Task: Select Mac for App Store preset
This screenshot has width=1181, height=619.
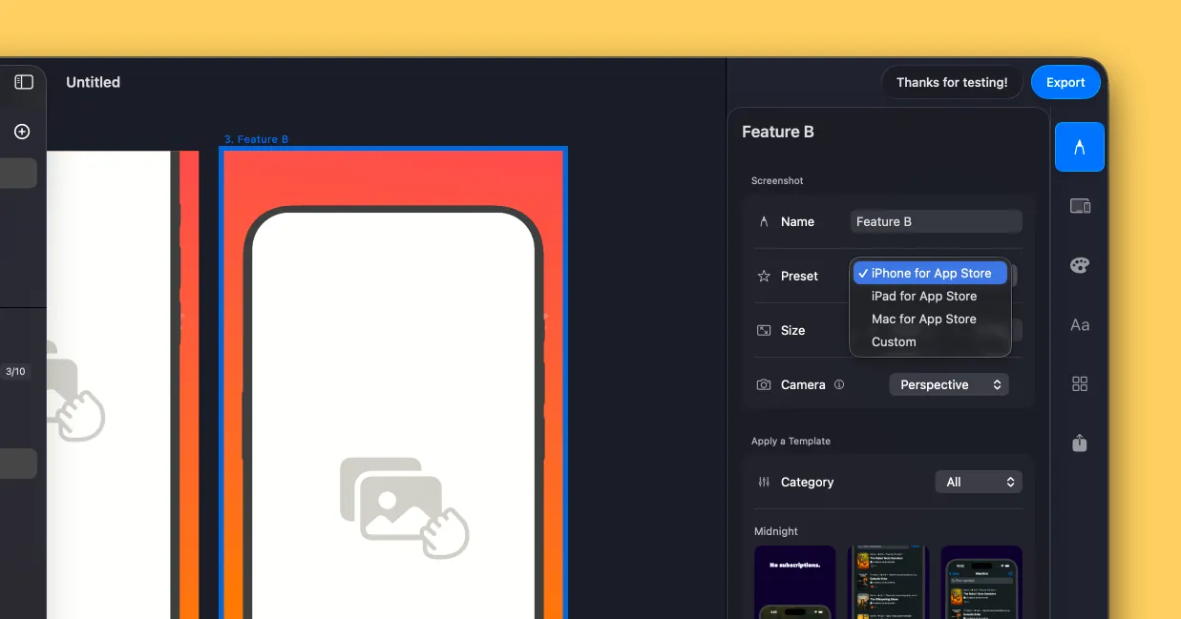Action: 923,319
